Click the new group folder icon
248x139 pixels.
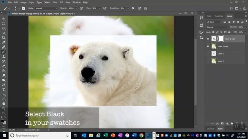click(232, 124)
